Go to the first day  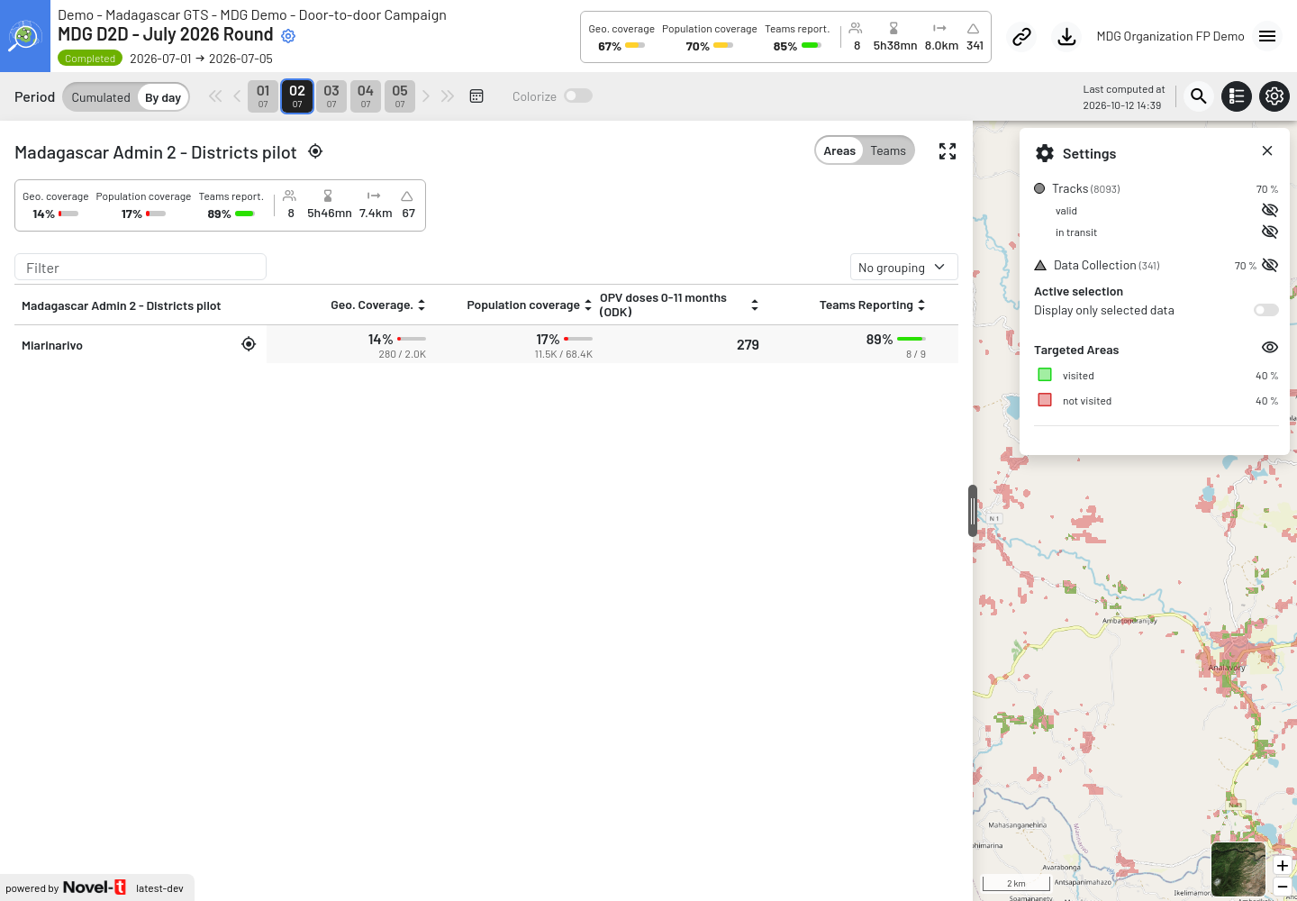click(x=215, y=96)
